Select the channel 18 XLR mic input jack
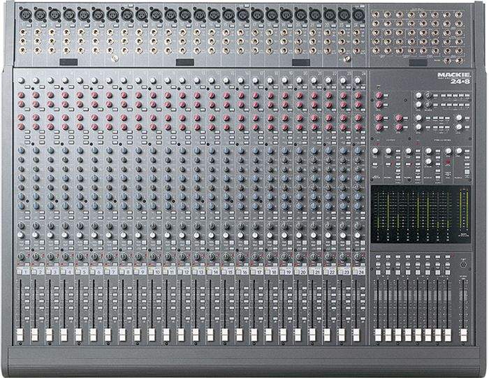Screen dimensions: 489x378 coord(272,14)
